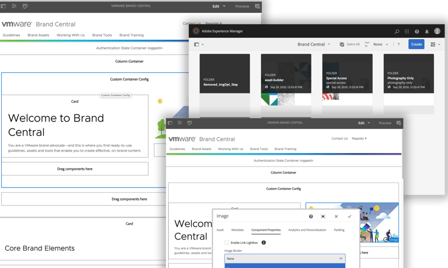Open Guidelines menu in front editor page
The image size is (448, 268).
click(x=177, y=149)
